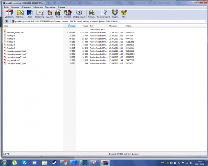This screenshot has height=166, width=208.
Task: Open Steam from the taskbar
Action: click(55, 163)
